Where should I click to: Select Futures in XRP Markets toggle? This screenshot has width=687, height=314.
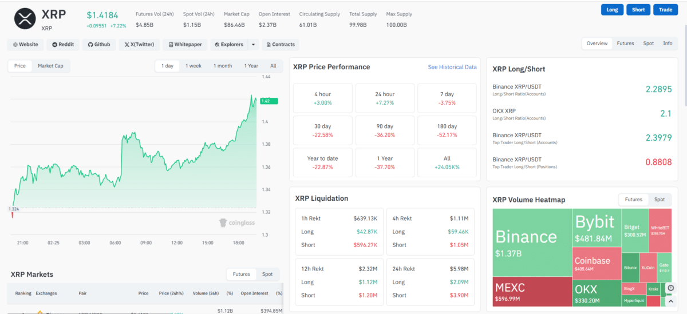point(241,274)
